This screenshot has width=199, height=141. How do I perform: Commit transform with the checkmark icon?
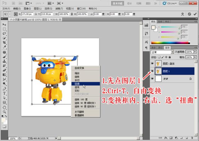(195, 14)
